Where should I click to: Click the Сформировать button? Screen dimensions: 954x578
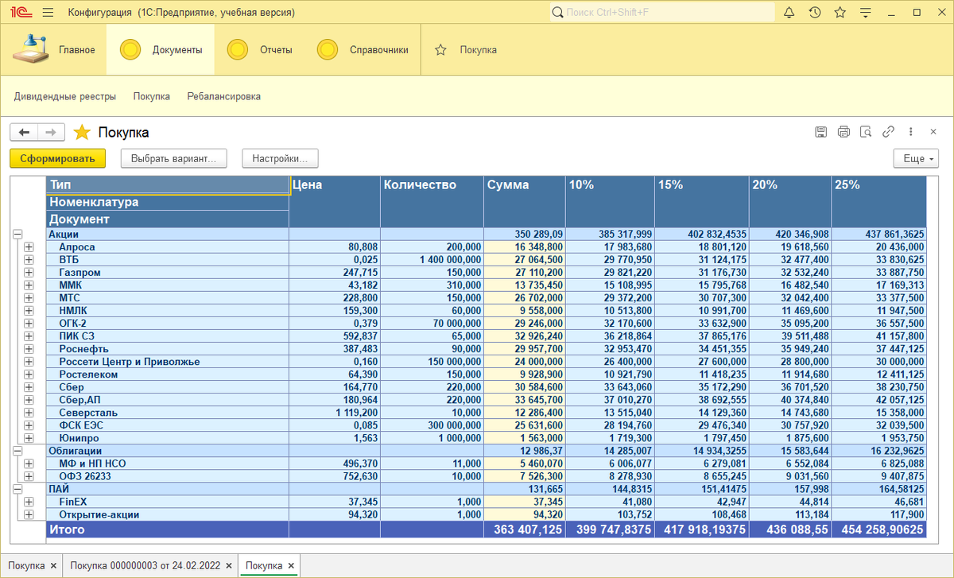57,158
